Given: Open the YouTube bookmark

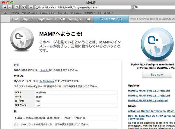Looking at the screenshot, I should (x=63, y=13).
